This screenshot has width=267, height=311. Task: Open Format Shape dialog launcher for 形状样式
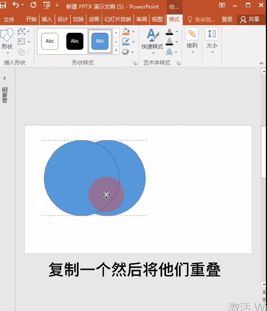point(135,64)
